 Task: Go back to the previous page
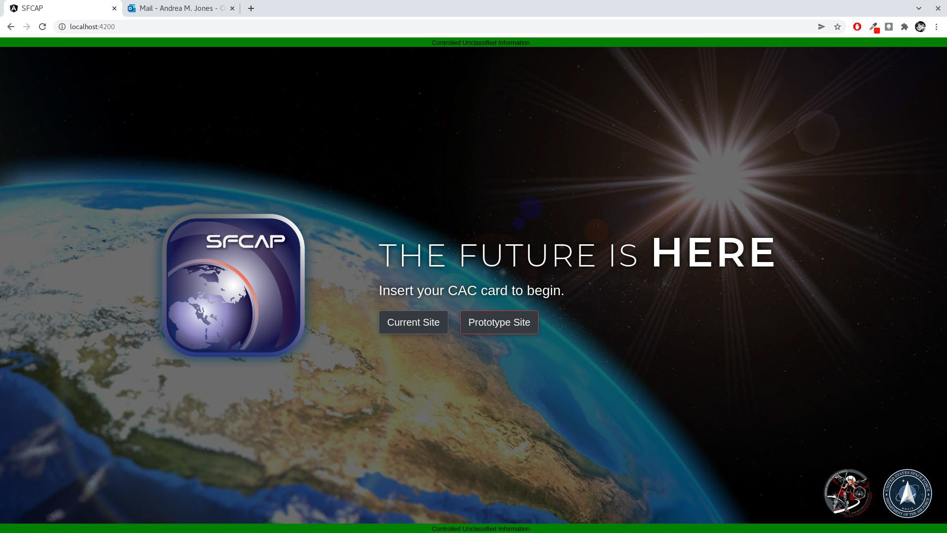(11, 27)
